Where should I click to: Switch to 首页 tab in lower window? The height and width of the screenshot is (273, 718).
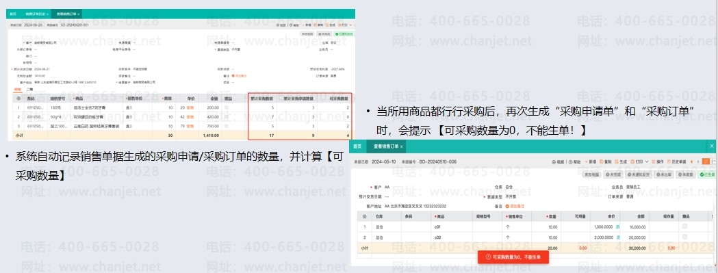click(x=359, y=146)
